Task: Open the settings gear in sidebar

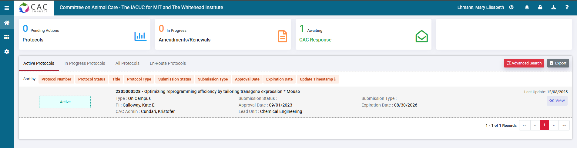Action: coord(7,52)
